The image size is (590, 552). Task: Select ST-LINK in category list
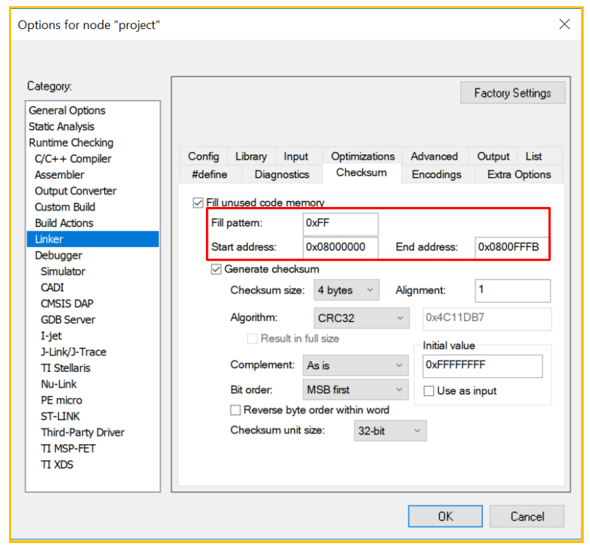(x=60, y=416)
